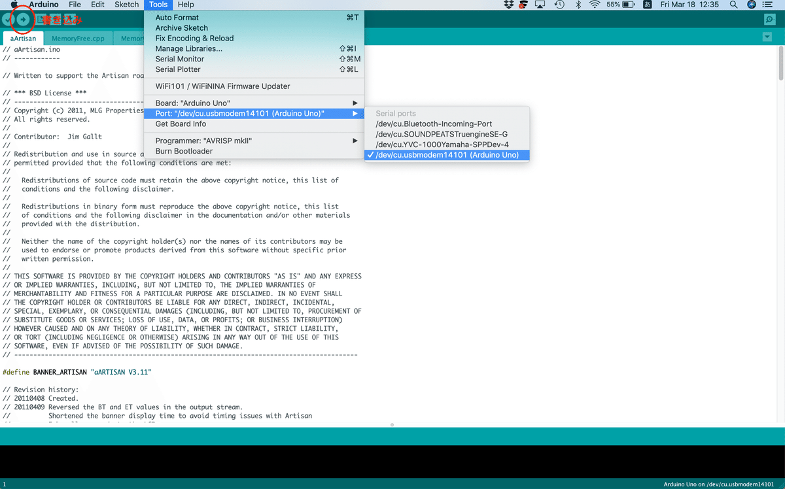Image resolution: width=785 pixels, height=489 pixels.
Task: Click the "// Contributor: Jim Gallt" line
Action: coord(52,137)
